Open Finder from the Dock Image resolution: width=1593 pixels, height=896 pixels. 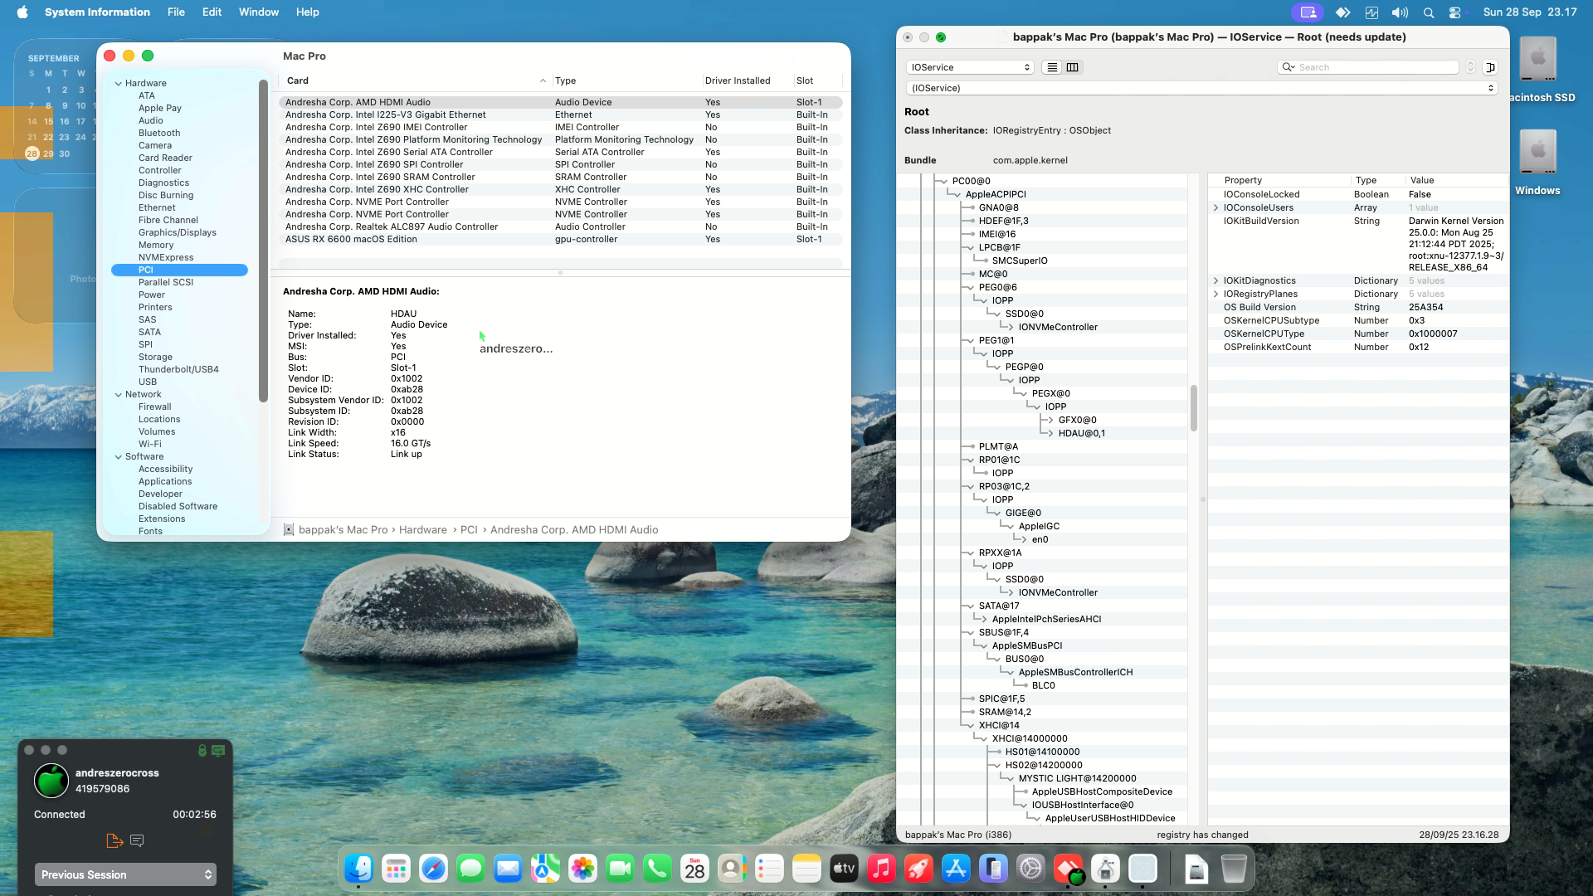click(358, 869)
